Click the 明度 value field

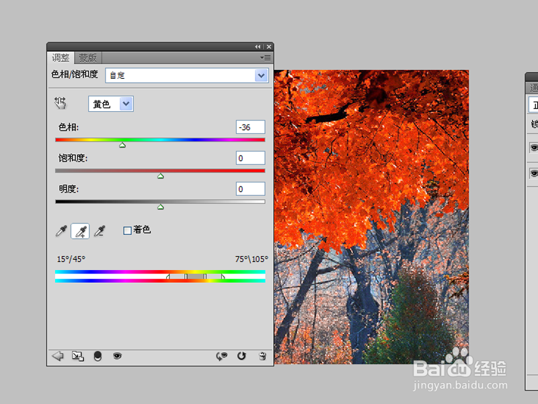point(250,189)
